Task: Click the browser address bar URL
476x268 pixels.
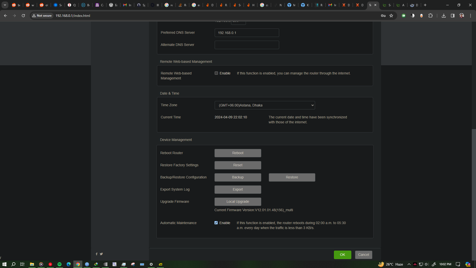Action: pyautogui.click(x=73, y=16)
